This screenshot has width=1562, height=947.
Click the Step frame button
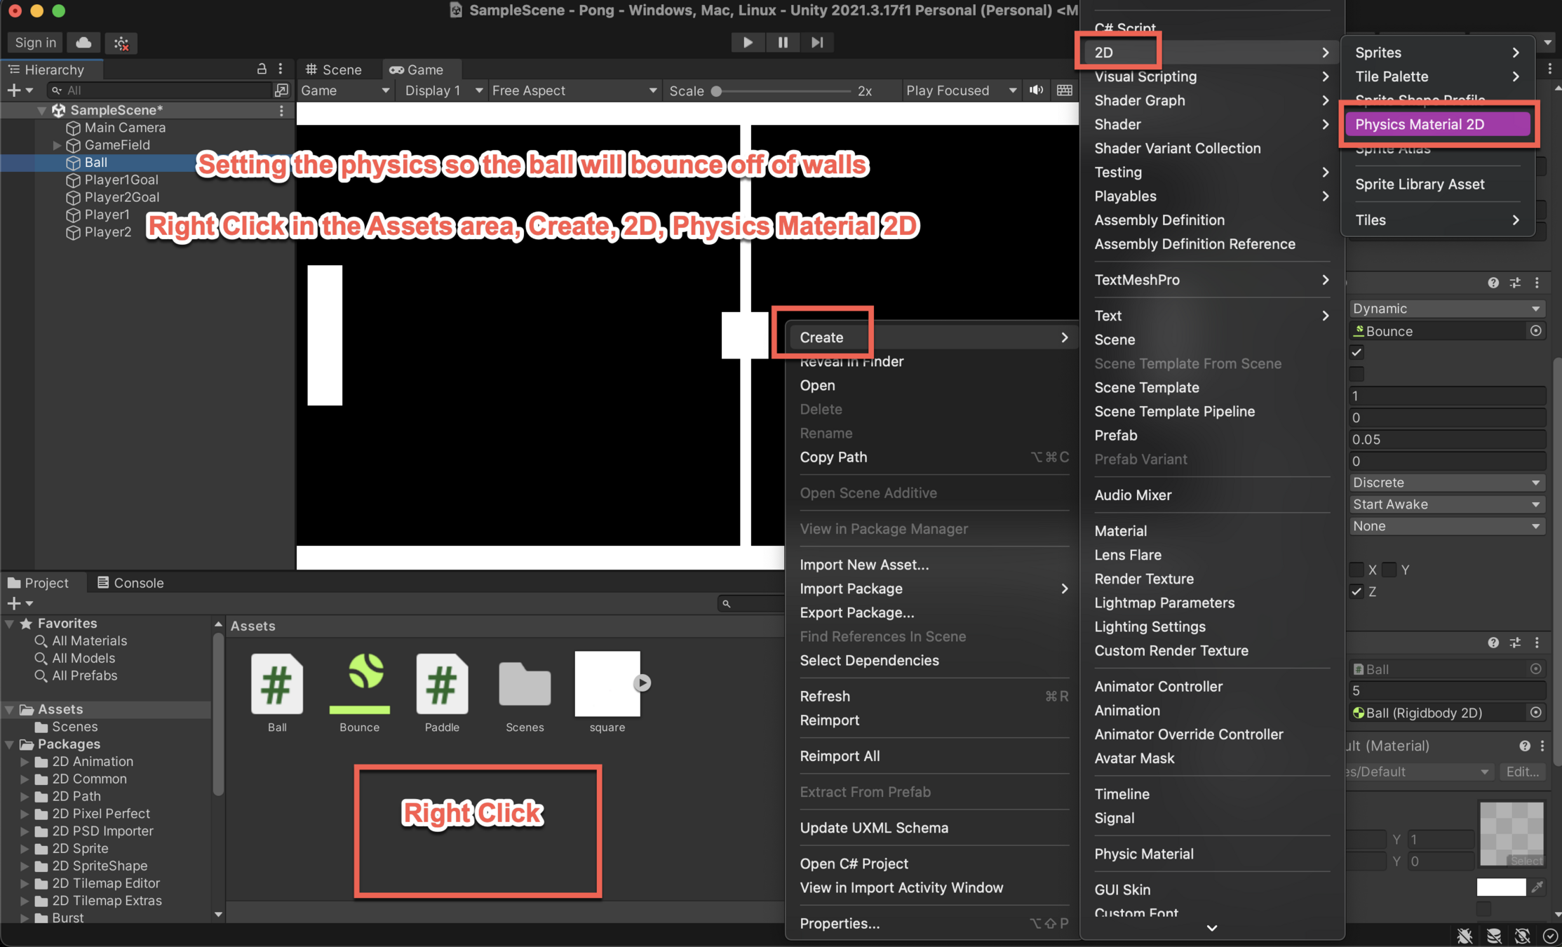[817, 42]
